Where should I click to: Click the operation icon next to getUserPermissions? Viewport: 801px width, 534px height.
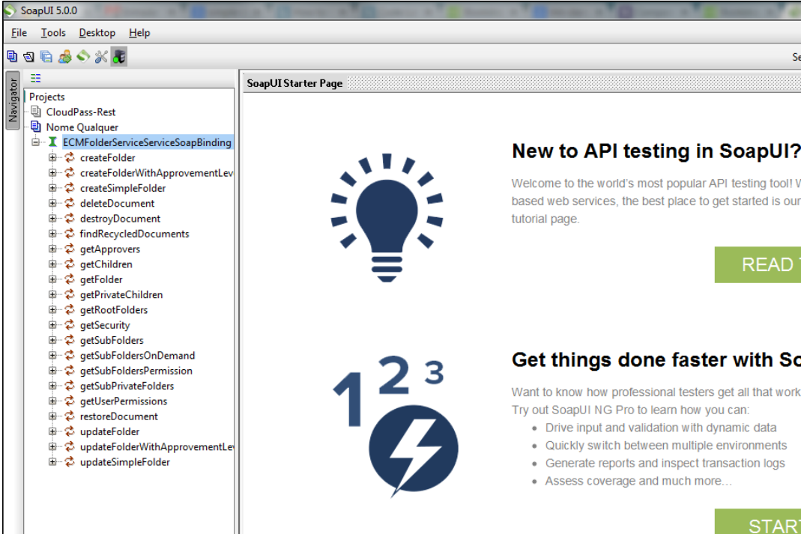[70, 401]
